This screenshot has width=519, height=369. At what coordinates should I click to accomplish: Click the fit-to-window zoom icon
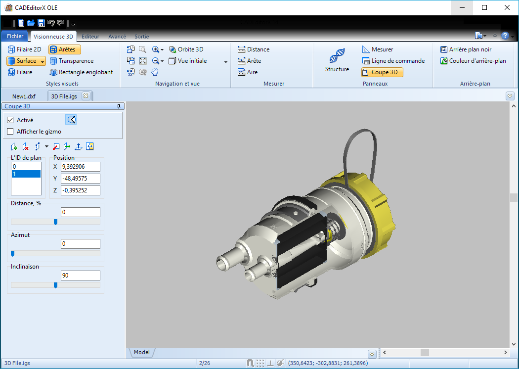click(x=142, y=61)
